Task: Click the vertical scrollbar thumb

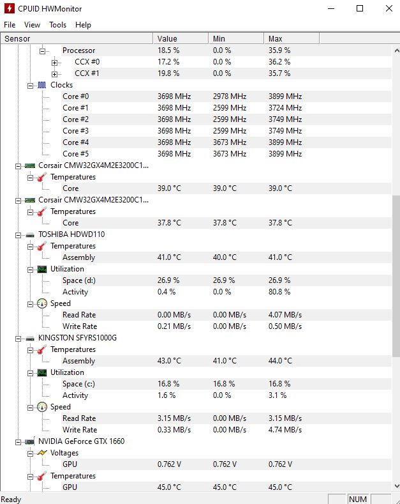Action: pyautogui.click(x=396, y=276)
